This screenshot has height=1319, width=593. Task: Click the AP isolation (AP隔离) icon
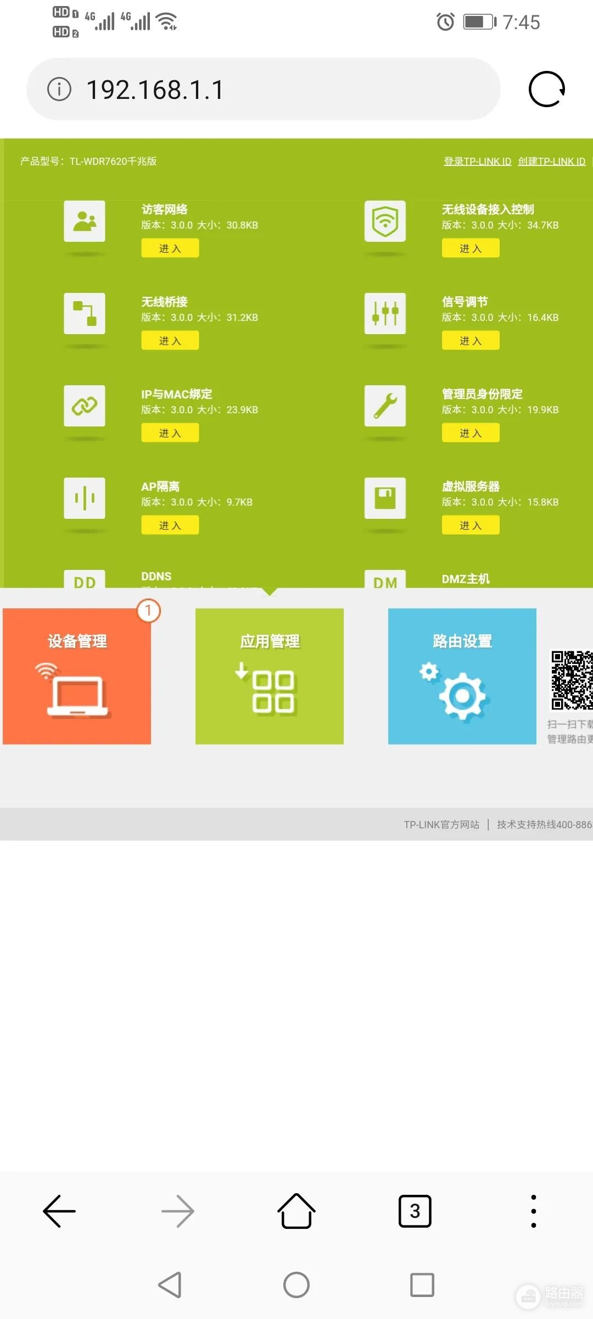coord(85,498)
